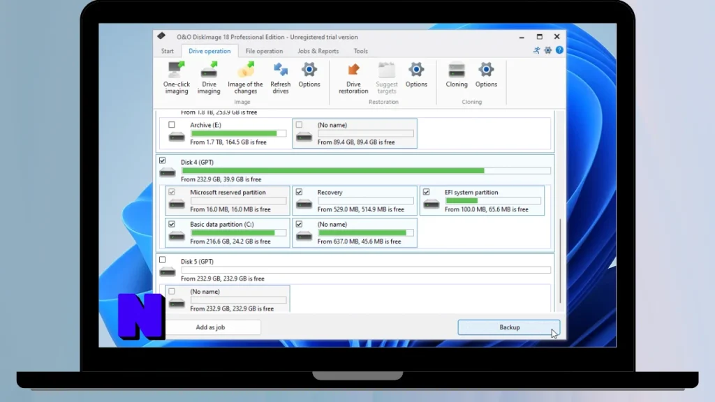This screenshot has width=715, height=402.
Task: Select 'From 529.0 MB, 514.9 MB is free'
Action: (361, 209)
